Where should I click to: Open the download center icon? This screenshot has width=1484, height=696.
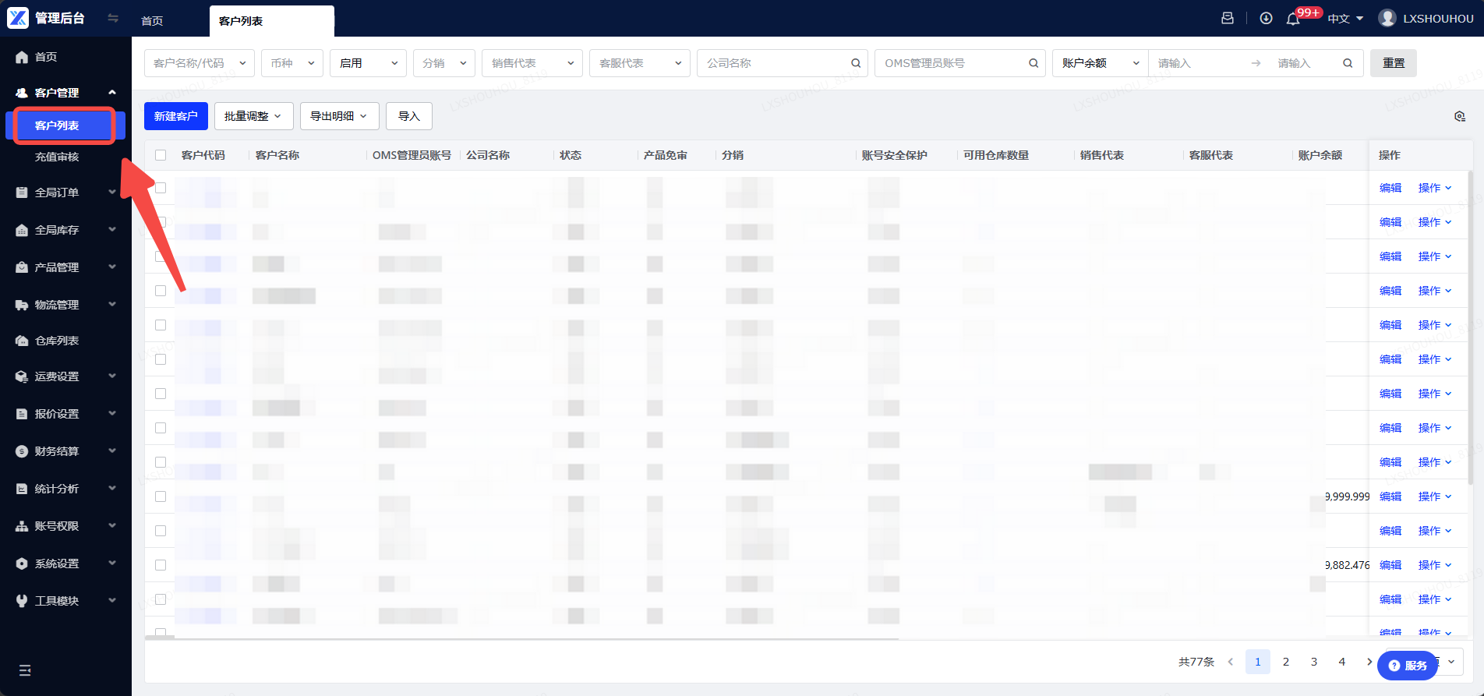tap(1267, 18)
